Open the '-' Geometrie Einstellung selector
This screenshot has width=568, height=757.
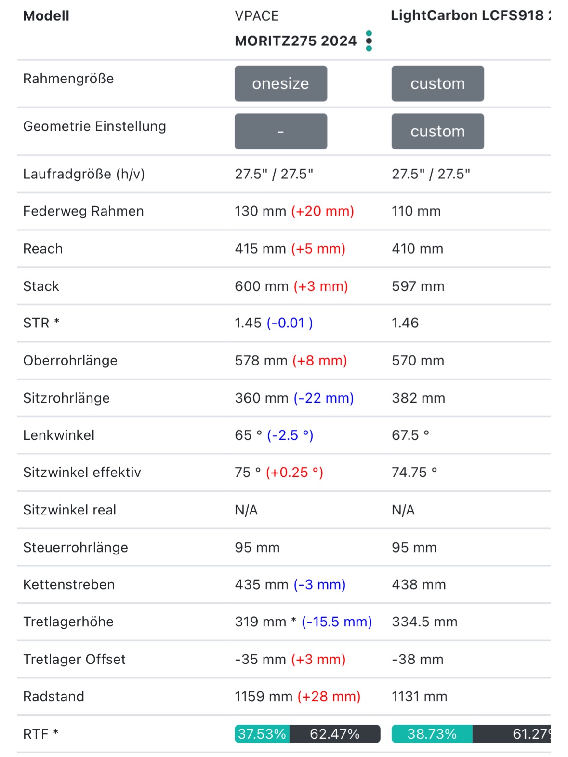(x=281, y=131)
